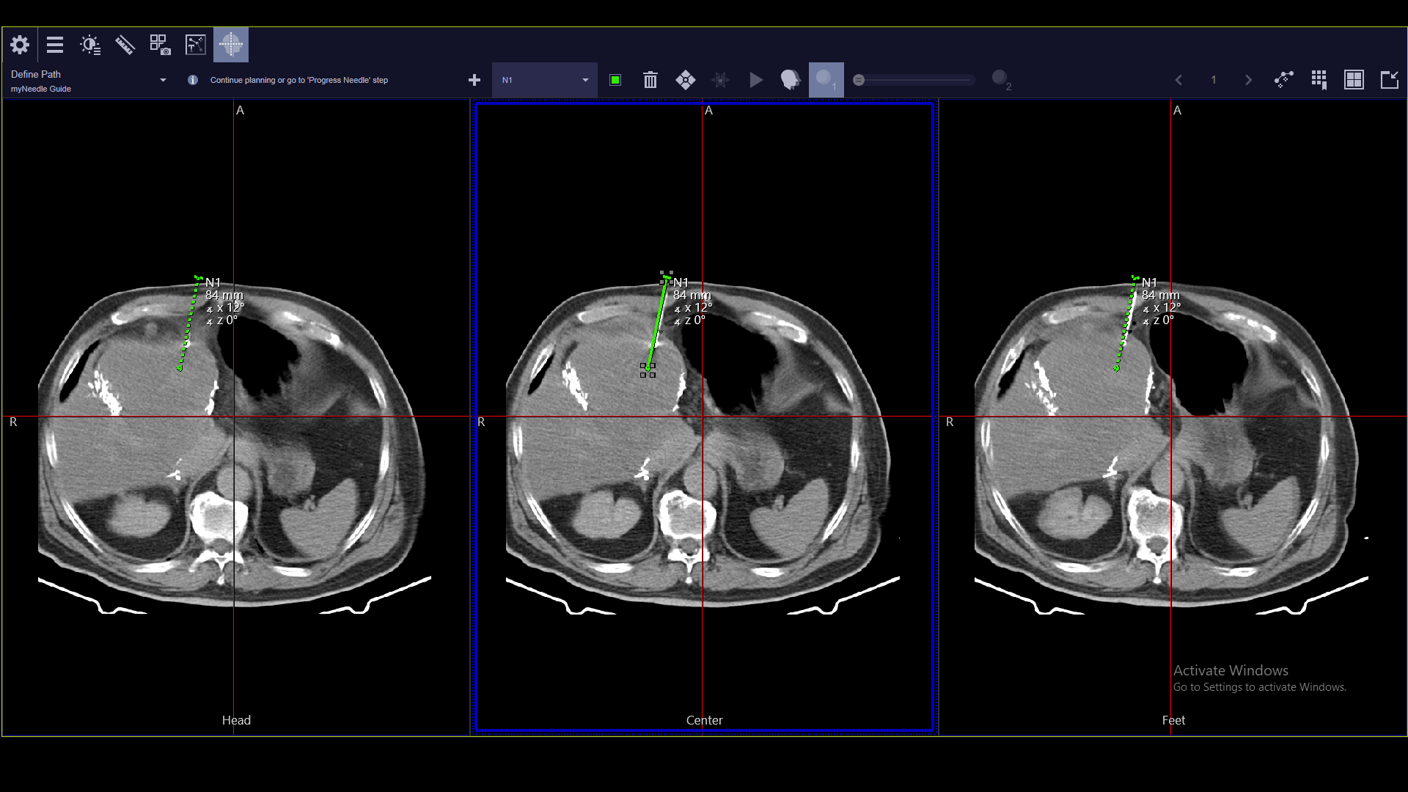Open the hamburger menu icon
Image resolution: width=1408 pixels, height=792 pixels.
tap(55, 44)
